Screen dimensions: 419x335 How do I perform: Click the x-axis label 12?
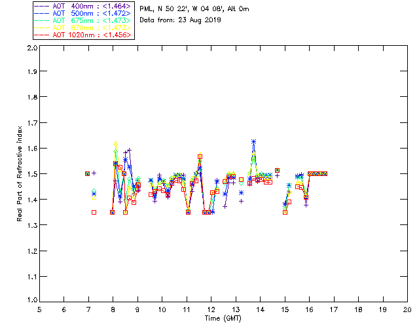[x=211, y=309]
